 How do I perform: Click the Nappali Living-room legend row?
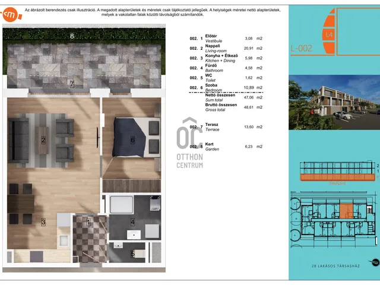[x=226, y=48]
